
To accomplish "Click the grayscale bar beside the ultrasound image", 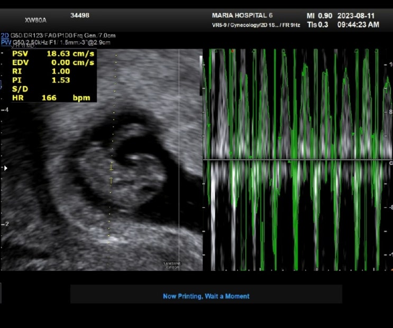I will [x=201, y=76].
